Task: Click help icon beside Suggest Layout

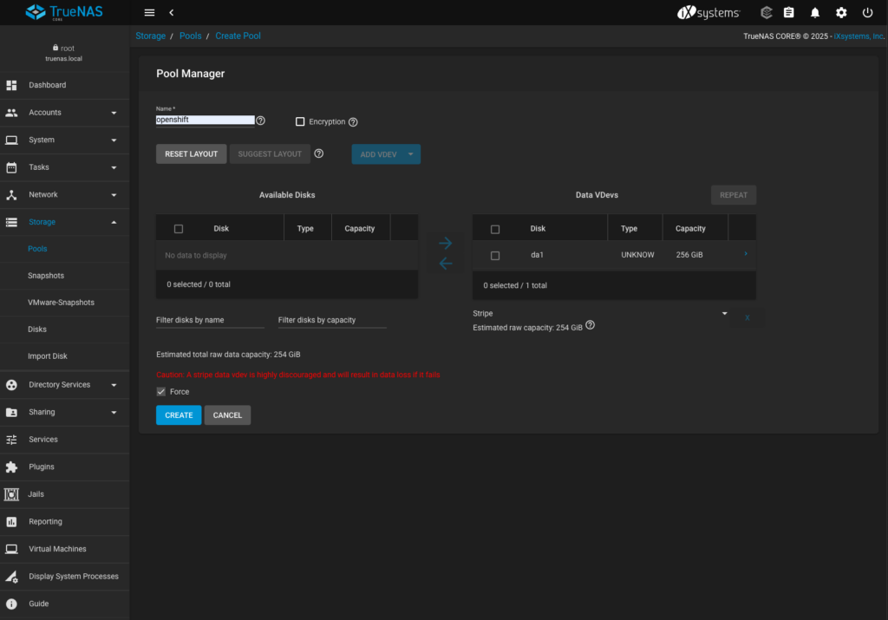Action: [319, 153]
